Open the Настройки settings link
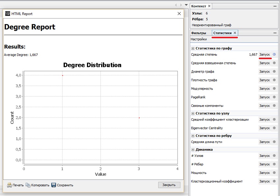 point(199,39)
